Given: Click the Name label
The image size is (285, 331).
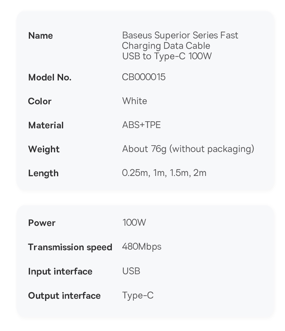Looking at the screenshot, I should (40, 36).
